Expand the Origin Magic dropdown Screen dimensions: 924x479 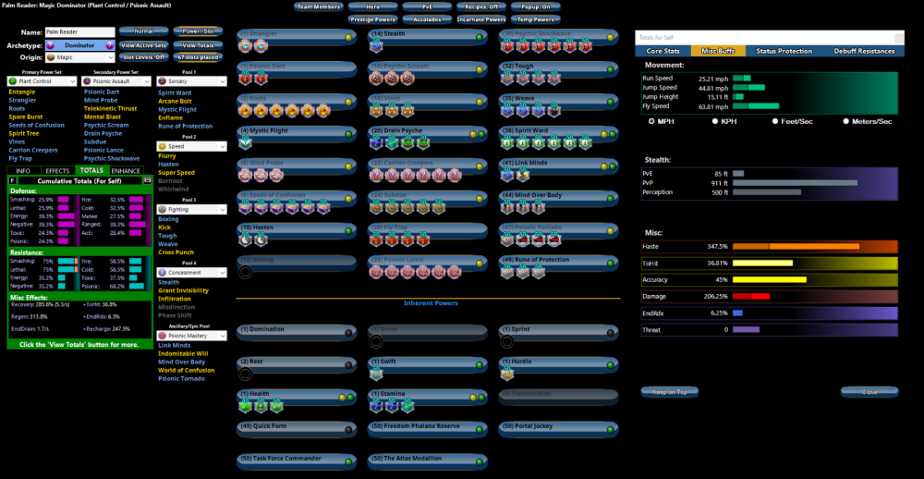[x=79, y=57]
